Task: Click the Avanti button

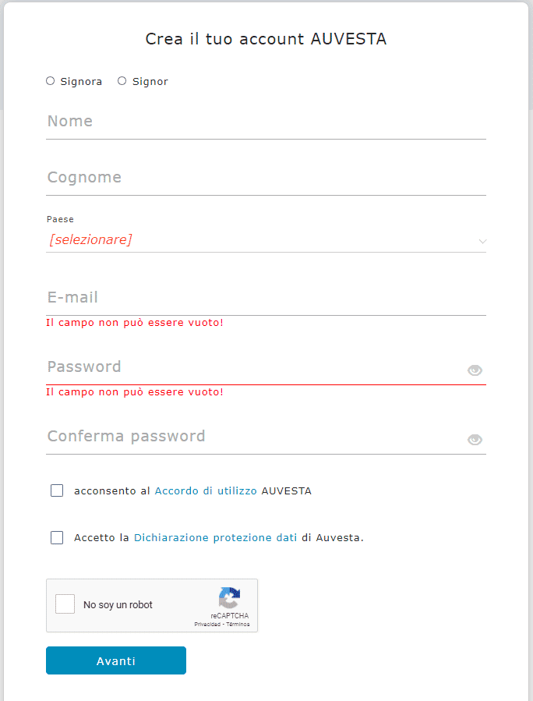Action: coord(115,660)
